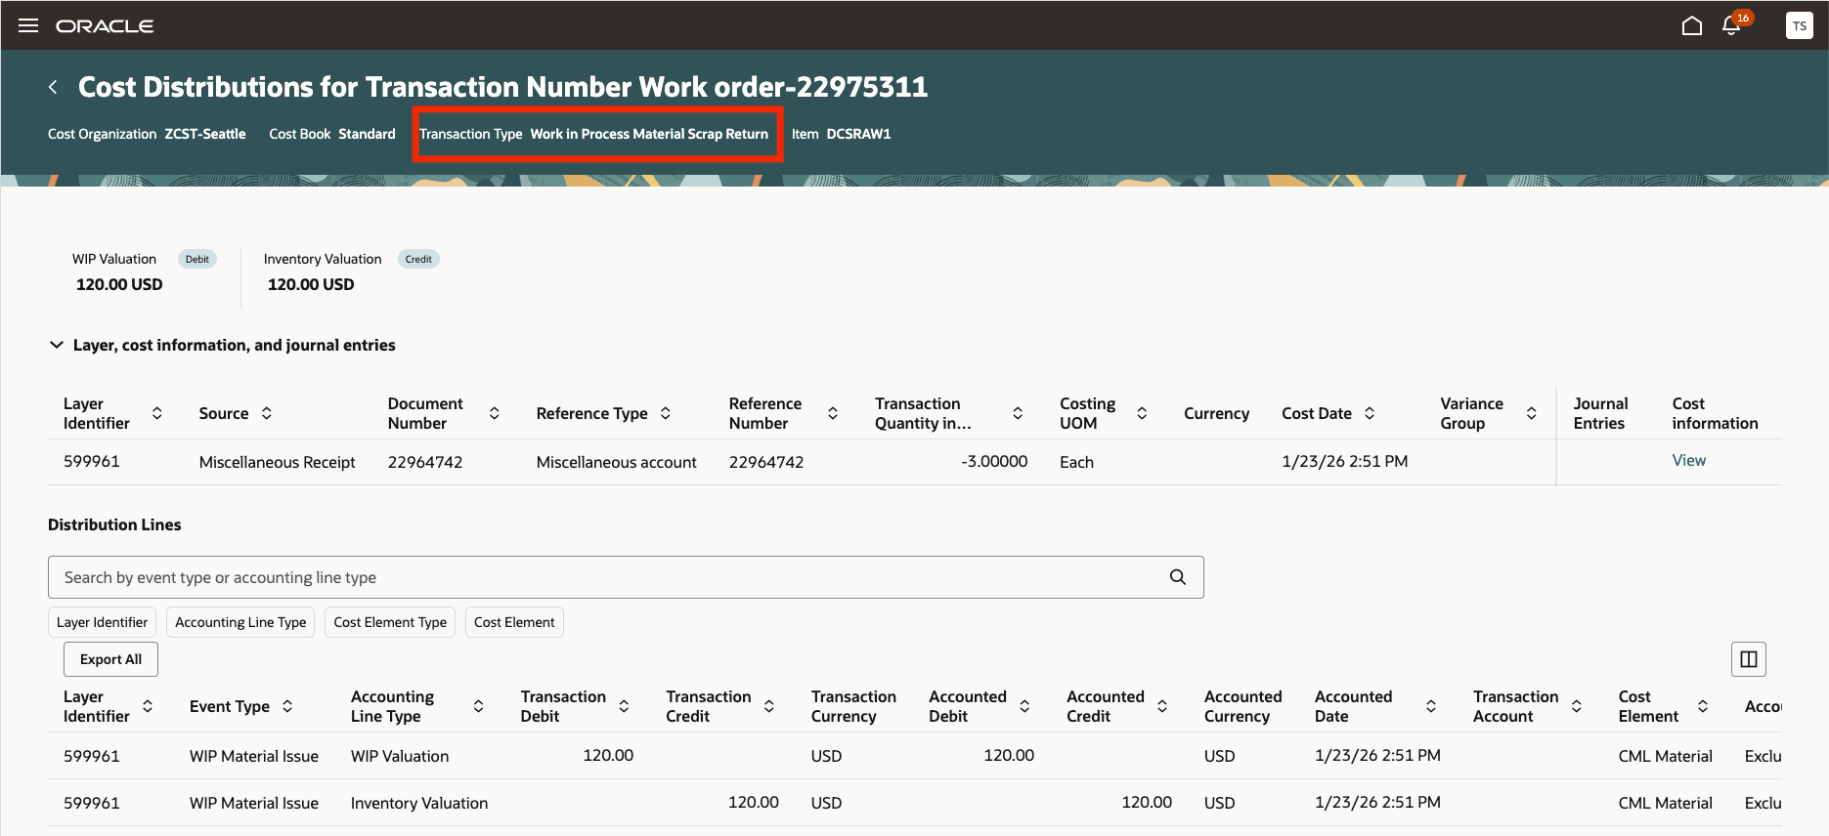The height and width of the screenshot is (836, 1829).
Task: Click the Credit badge beside Inventory Valuation
Action: 418,259
